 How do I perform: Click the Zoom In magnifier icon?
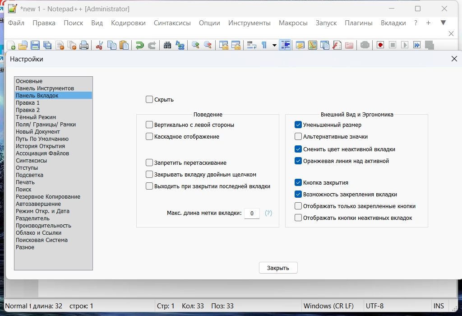(195, 45)
